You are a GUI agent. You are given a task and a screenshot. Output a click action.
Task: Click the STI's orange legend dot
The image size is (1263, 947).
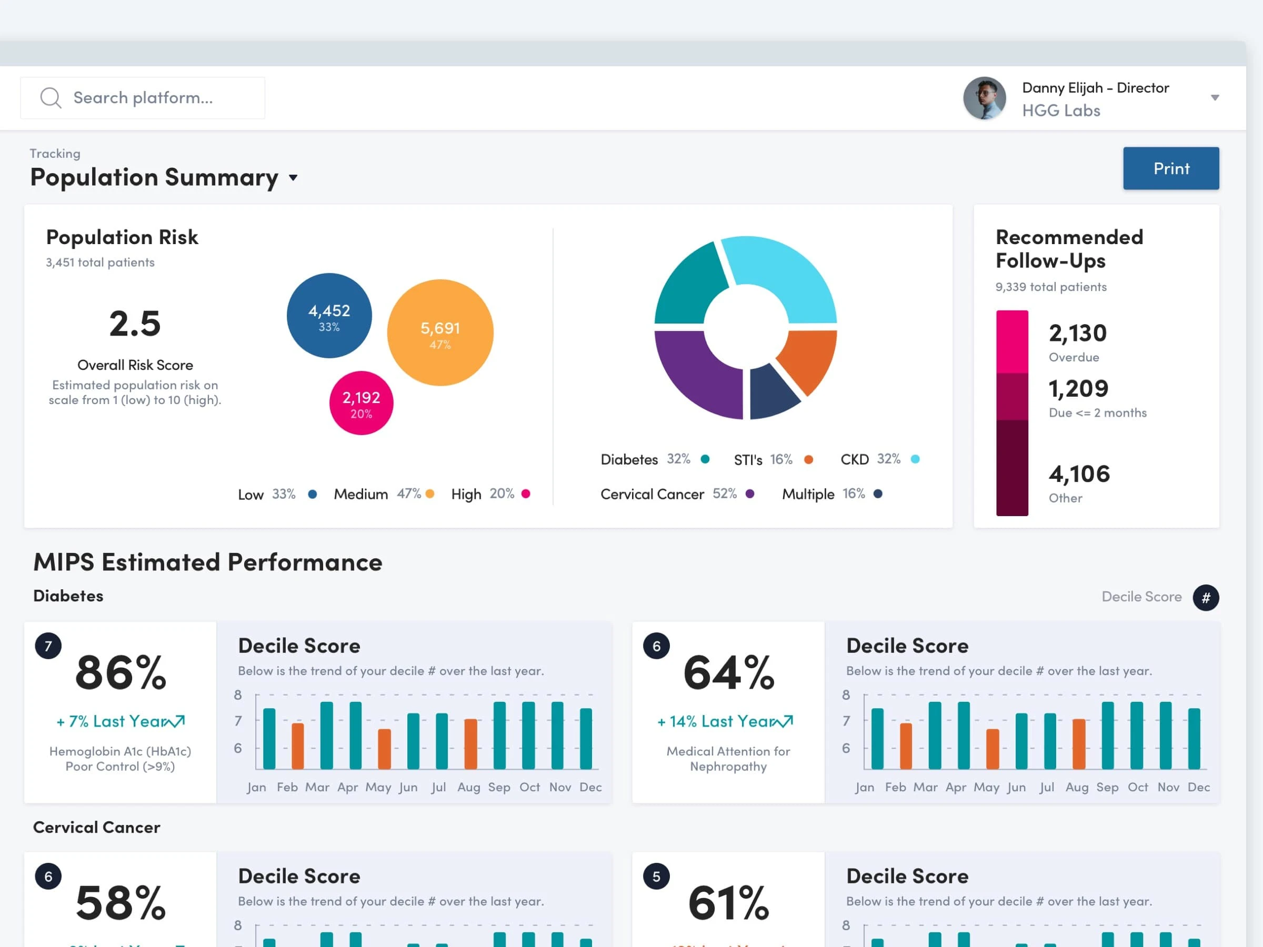(808, 459)
